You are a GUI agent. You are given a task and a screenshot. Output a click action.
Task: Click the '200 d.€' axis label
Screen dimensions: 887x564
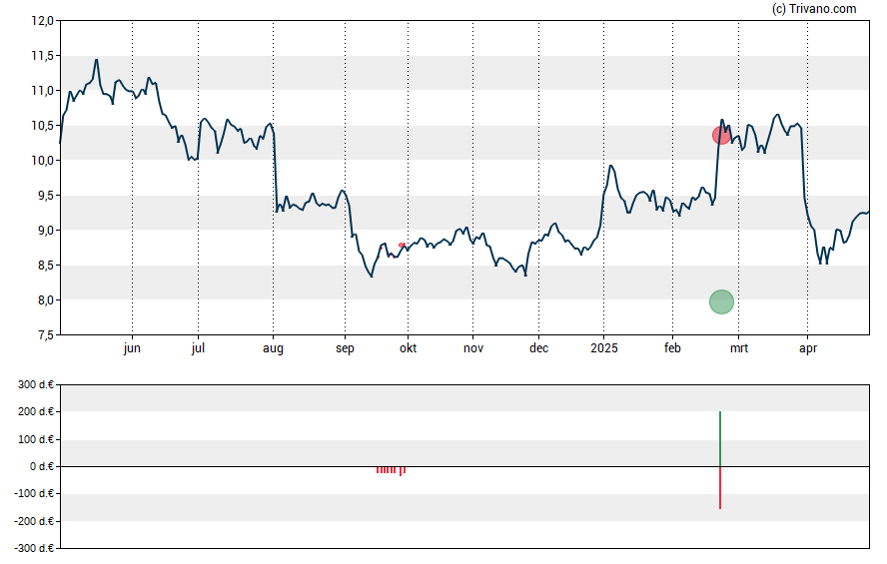36,411
